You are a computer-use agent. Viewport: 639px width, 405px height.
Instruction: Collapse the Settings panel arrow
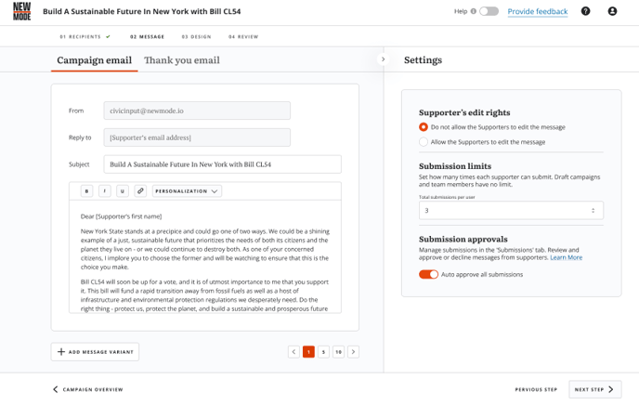[x=383, y=59]
